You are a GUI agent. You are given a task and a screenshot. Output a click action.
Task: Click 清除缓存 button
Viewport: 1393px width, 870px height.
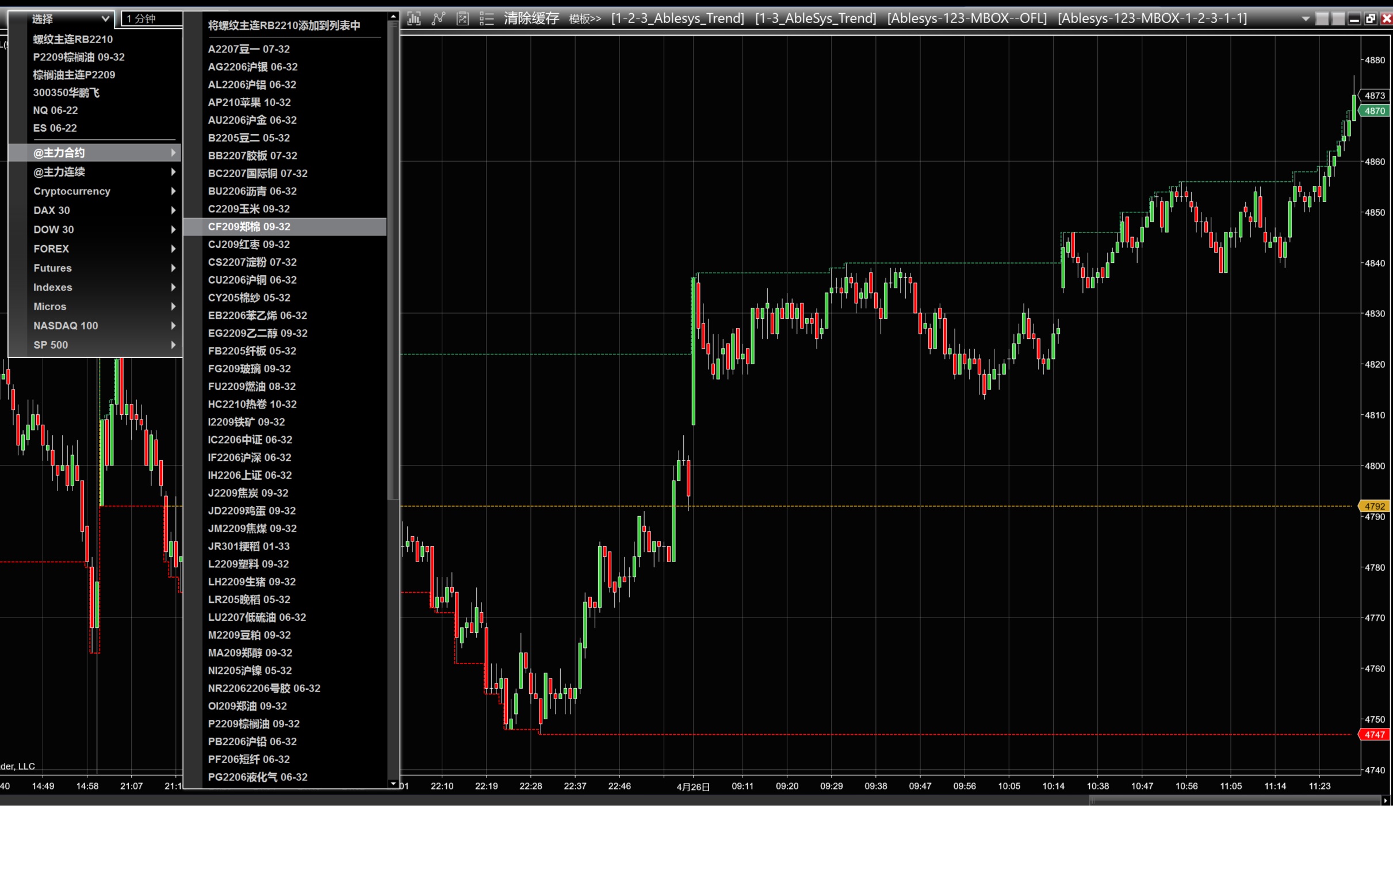click(x=531, y=18)
